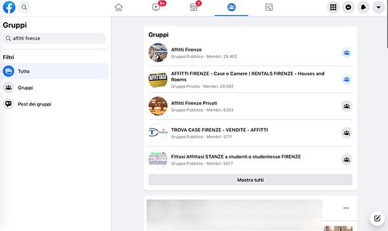
Task: Join Affitti Firenze Privati via group icon
Action: (x=347, y=106)
